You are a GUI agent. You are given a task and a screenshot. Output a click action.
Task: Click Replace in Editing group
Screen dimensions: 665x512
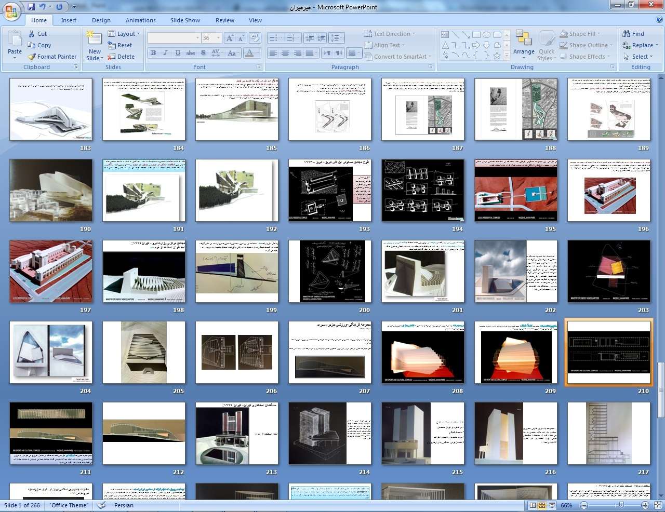coord(641,45)
